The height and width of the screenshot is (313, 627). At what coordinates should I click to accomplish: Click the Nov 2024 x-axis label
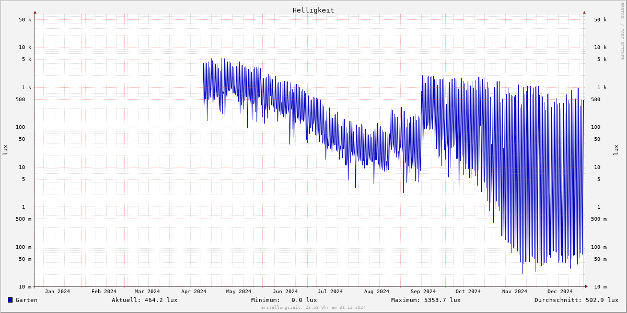pos(515,292)
